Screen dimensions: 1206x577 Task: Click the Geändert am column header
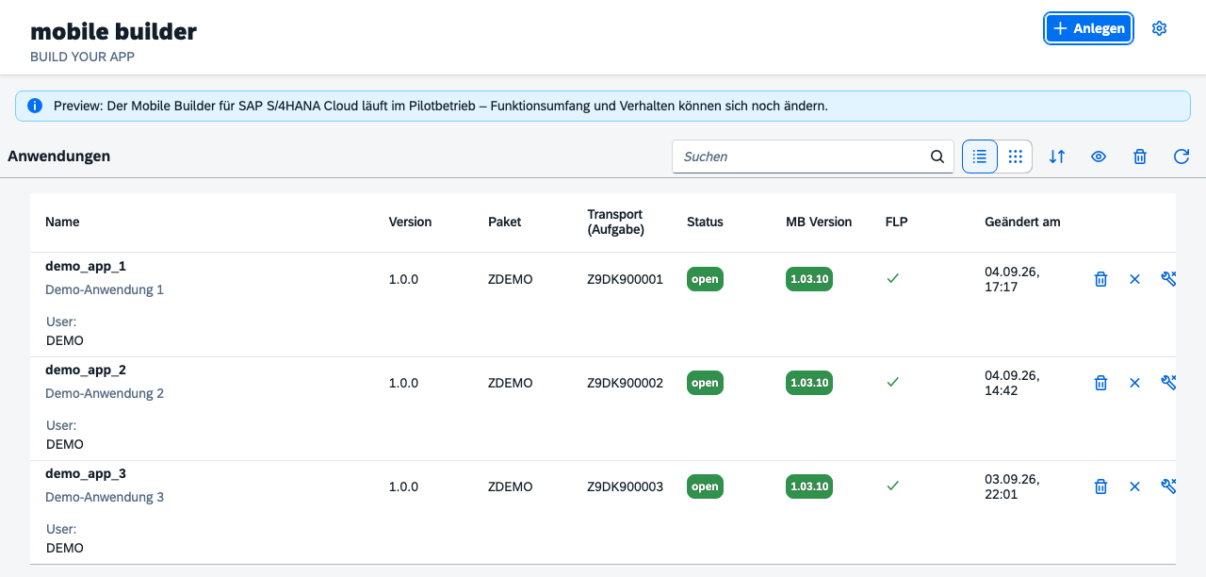tap(1022, 223)
